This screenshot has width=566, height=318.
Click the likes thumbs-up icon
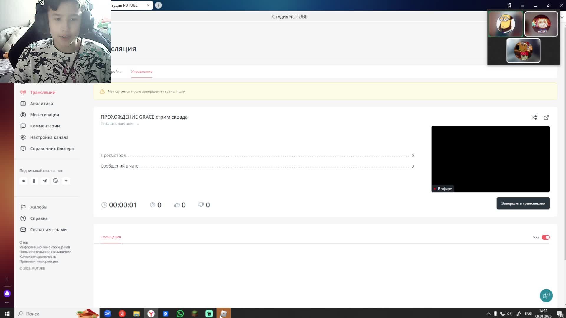coord(177,205)
